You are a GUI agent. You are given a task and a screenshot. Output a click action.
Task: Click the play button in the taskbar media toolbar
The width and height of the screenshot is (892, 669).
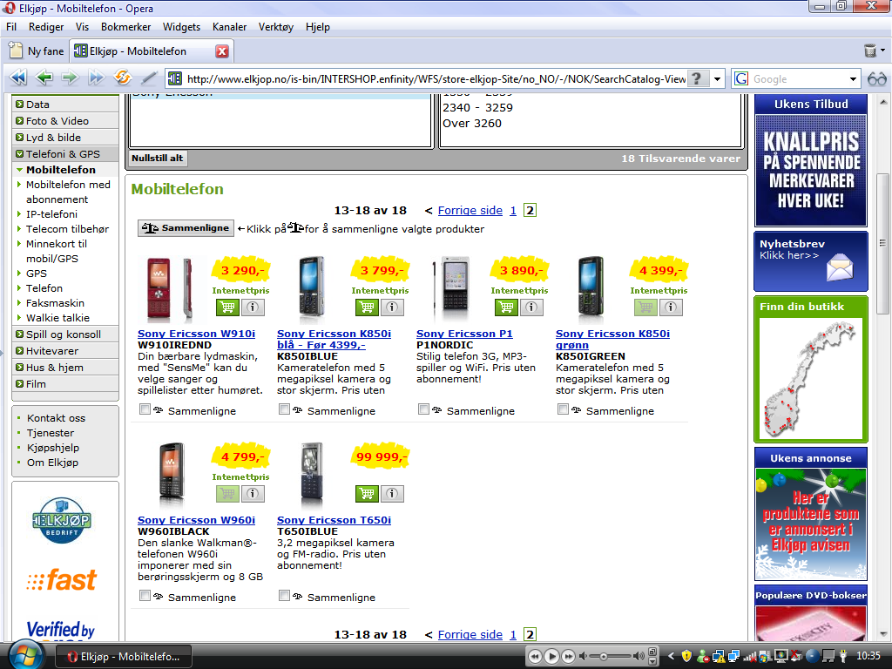[x=551, y=656]
